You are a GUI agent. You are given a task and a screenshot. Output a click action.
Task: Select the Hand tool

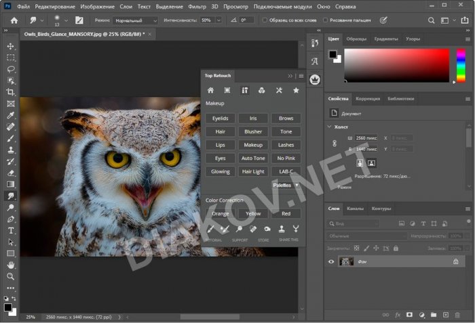coord(11,265)
